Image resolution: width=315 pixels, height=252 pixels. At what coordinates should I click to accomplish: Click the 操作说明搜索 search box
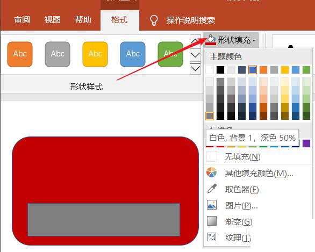pyautogui.click(x=191, y=20)
